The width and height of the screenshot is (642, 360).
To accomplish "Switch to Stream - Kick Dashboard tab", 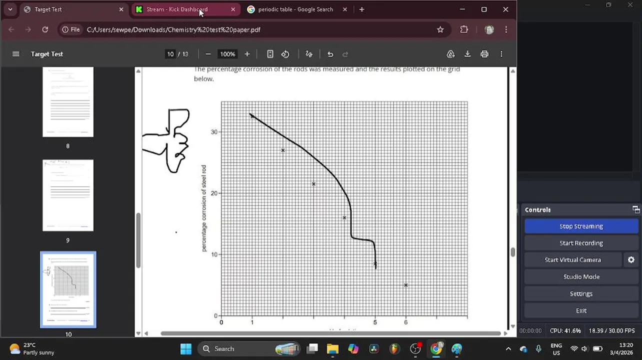I will pos(185,9).
